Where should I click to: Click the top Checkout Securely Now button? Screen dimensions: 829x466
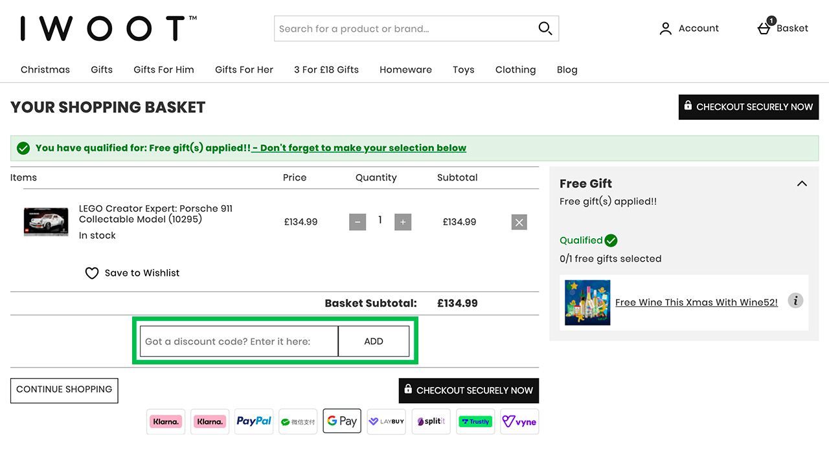click(x=749, y=107)
